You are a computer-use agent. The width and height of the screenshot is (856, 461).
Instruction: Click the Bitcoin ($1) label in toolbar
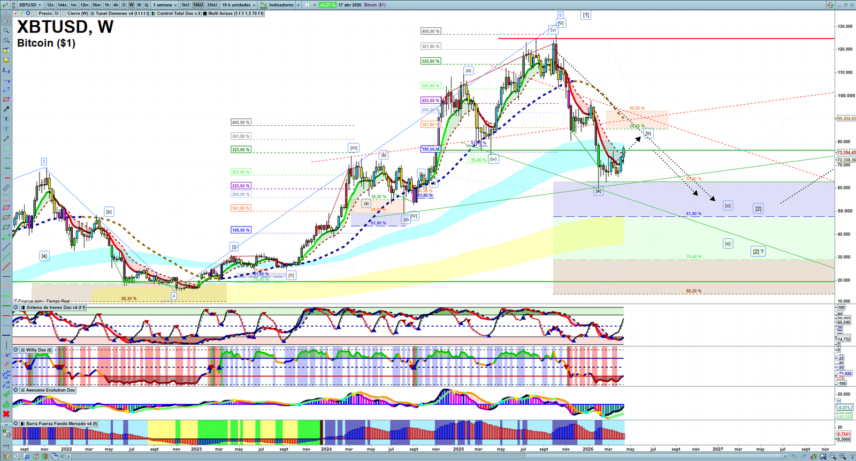(x=374, y=5)
